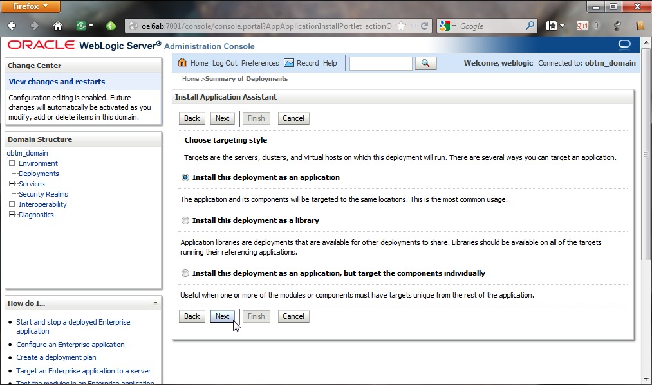Expand the Interoperability tree node

(12, 204)
